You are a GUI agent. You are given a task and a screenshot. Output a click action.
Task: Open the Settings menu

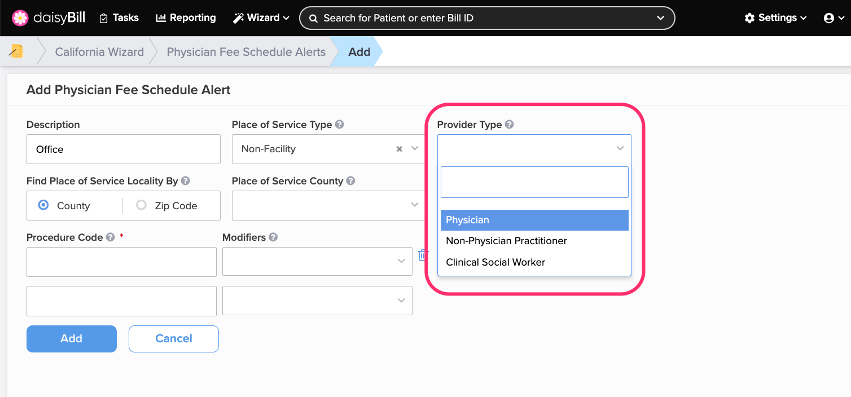tap(775, 18)
